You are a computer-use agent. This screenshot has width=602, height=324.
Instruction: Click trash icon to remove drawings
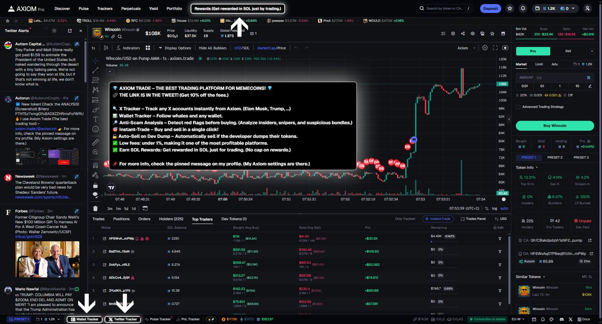(95, 208)
